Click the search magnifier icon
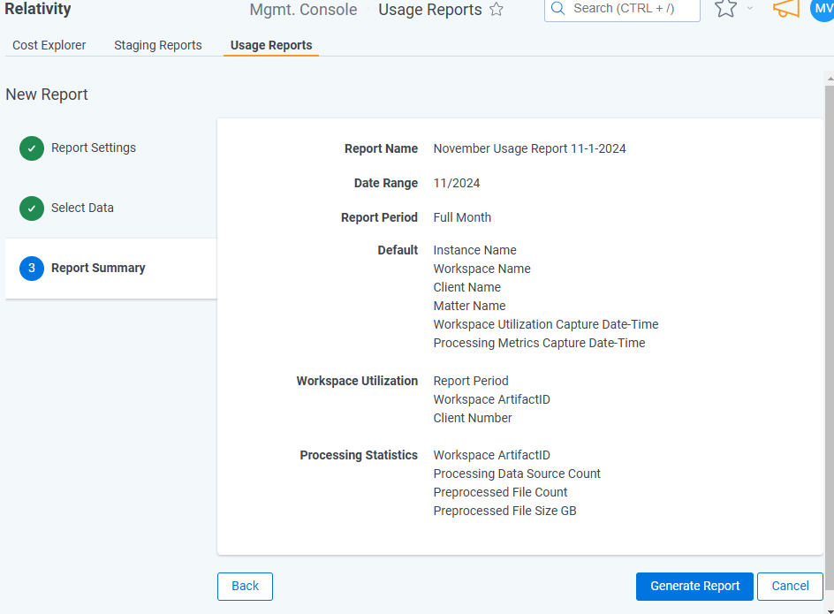834x614 pixels. (558, 9)
